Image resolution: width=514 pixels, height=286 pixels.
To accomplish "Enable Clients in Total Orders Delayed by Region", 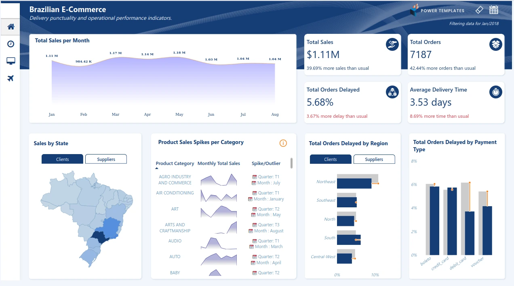I will (x=330, y=159).
